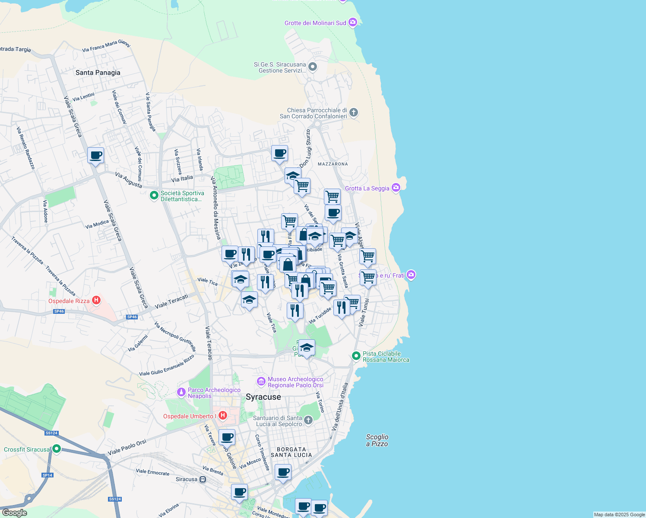The height and width of the screenshot is (518, 646).
Task: Click the Via Italia street label
Action: pos(182,179)
